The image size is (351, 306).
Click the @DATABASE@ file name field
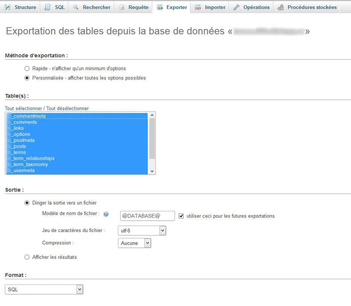pyautogui.click(x=147, y=216)
